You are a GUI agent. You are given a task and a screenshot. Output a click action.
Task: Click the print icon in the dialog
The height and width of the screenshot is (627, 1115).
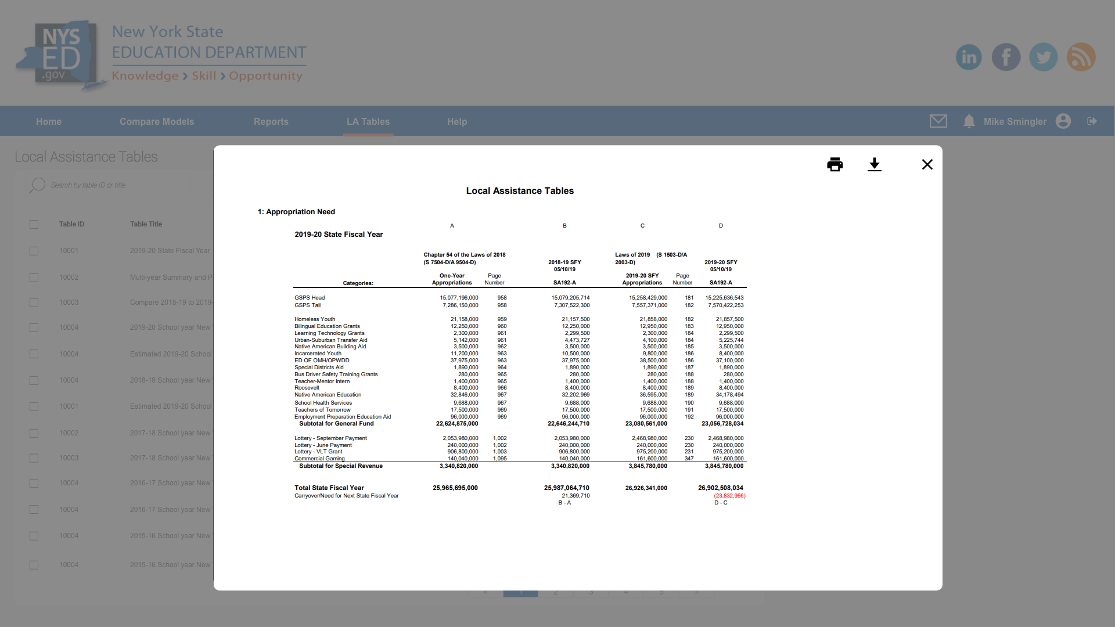click(x=835, y=165)
